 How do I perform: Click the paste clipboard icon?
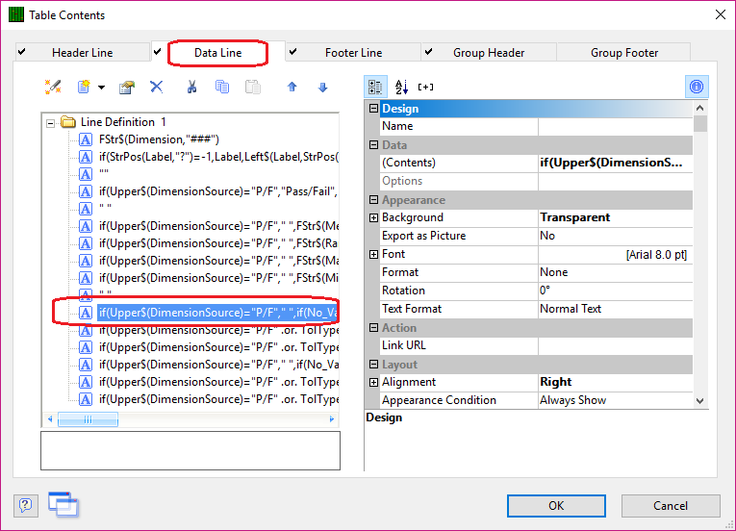tap(252, 87)
